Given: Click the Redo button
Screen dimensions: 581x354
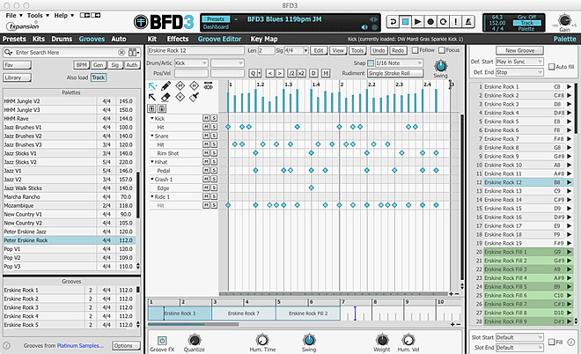Looking at the screenshot, I should click(x=398, y=50).
